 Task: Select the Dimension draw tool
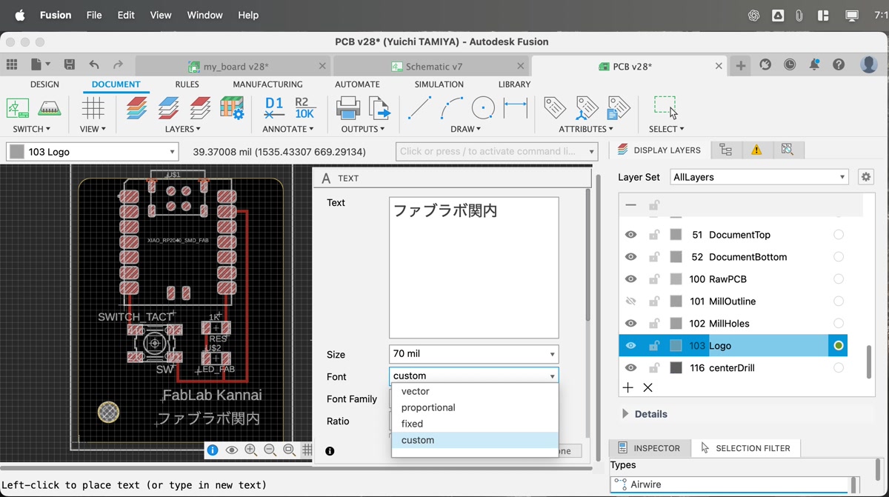(515, 108)
